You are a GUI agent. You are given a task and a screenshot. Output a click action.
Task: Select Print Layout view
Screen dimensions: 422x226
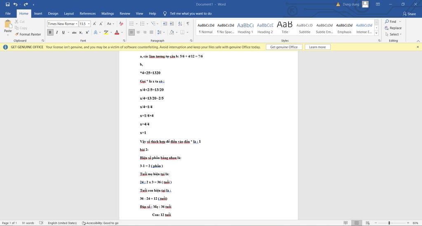click(x=356, y=223)
